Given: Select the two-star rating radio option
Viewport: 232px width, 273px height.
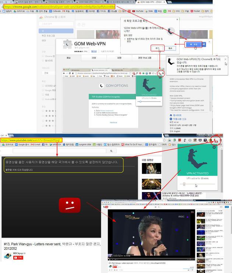Looking at the screenshot, I should click(x=43, y=125).
